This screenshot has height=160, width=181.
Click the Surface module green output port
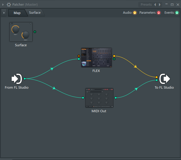coord(35,32)
